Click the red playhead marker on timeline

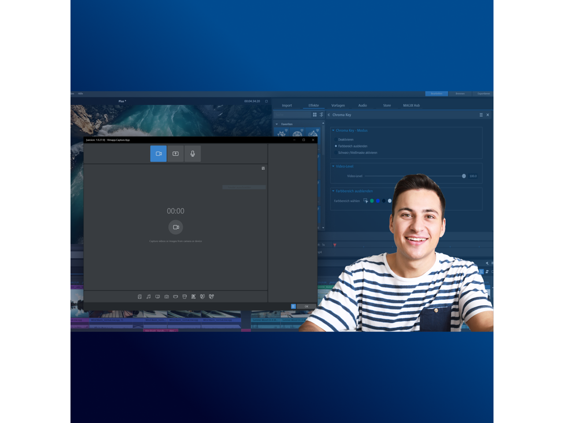[x=335, y=245]
